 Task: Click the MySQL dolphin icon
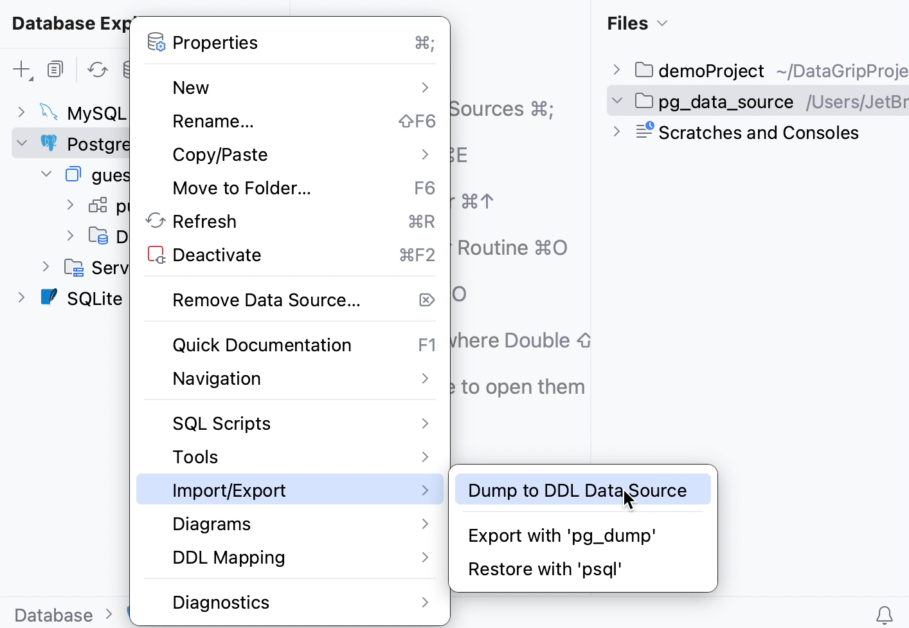point(49,112)
